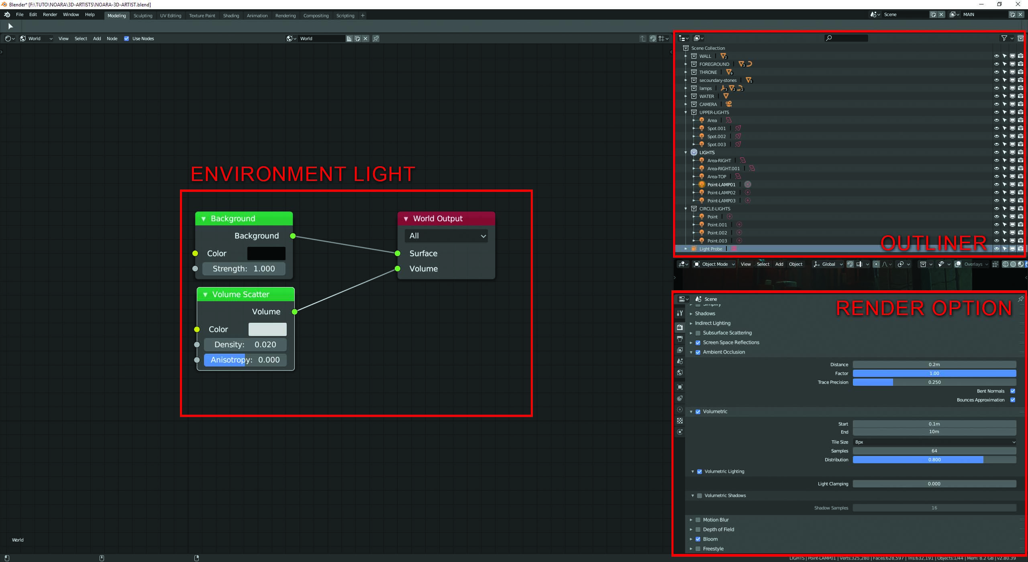Image resolution: width=1028 pixels, height=562 pixels.
Task: Select the Light Probe item in outliner
Action: click(710, 249)
